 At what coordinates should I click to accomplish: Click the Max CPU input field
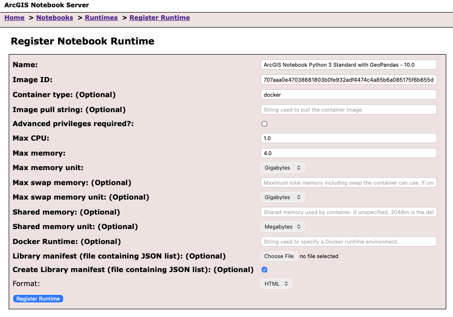point(348,138)
